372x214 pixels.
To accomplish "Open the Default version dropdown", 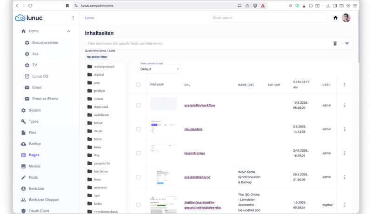I will click(x=159, y=69).
